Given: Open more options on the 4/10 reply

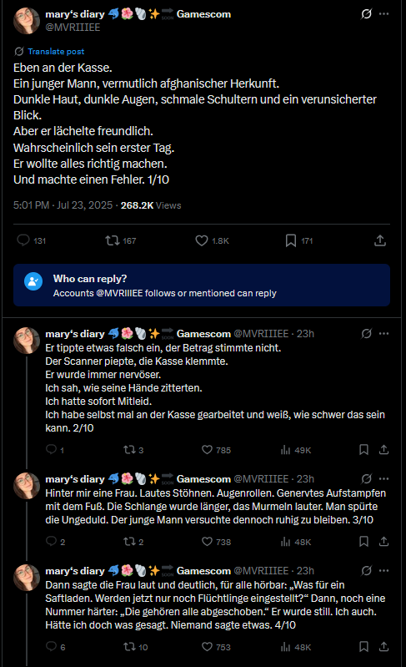Looking at the screenshot, I should (384, 571).
